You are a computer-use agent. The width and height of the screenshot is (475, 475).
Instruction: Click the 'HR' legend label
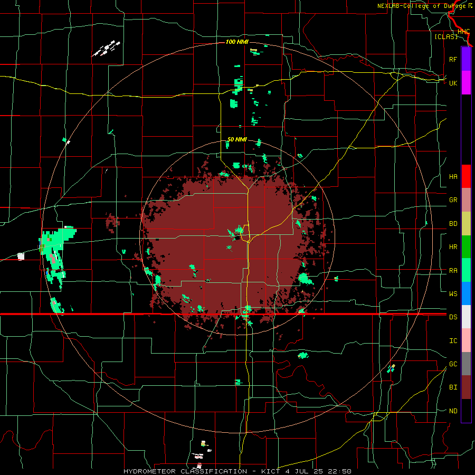click(453, 247)
